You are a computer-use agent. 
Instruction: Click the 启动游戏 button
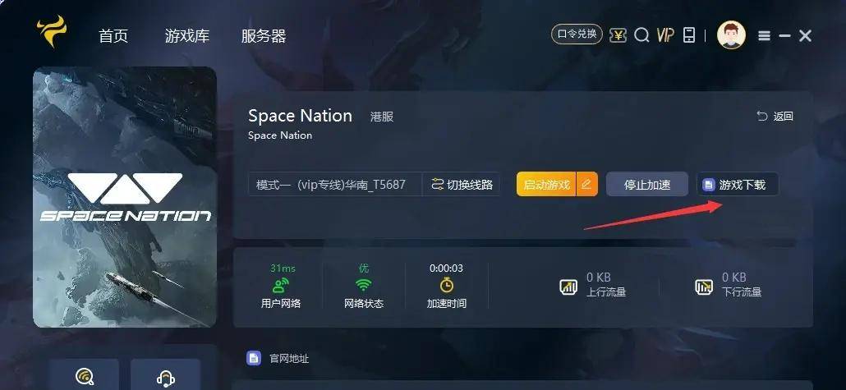pos(546,185)
